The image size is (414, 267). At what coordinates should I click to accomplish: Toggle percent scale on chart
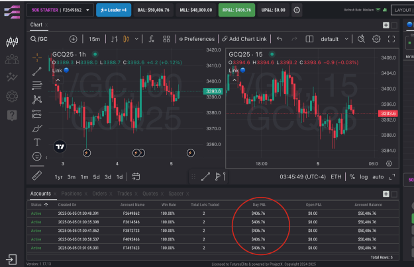click(352, 177)
